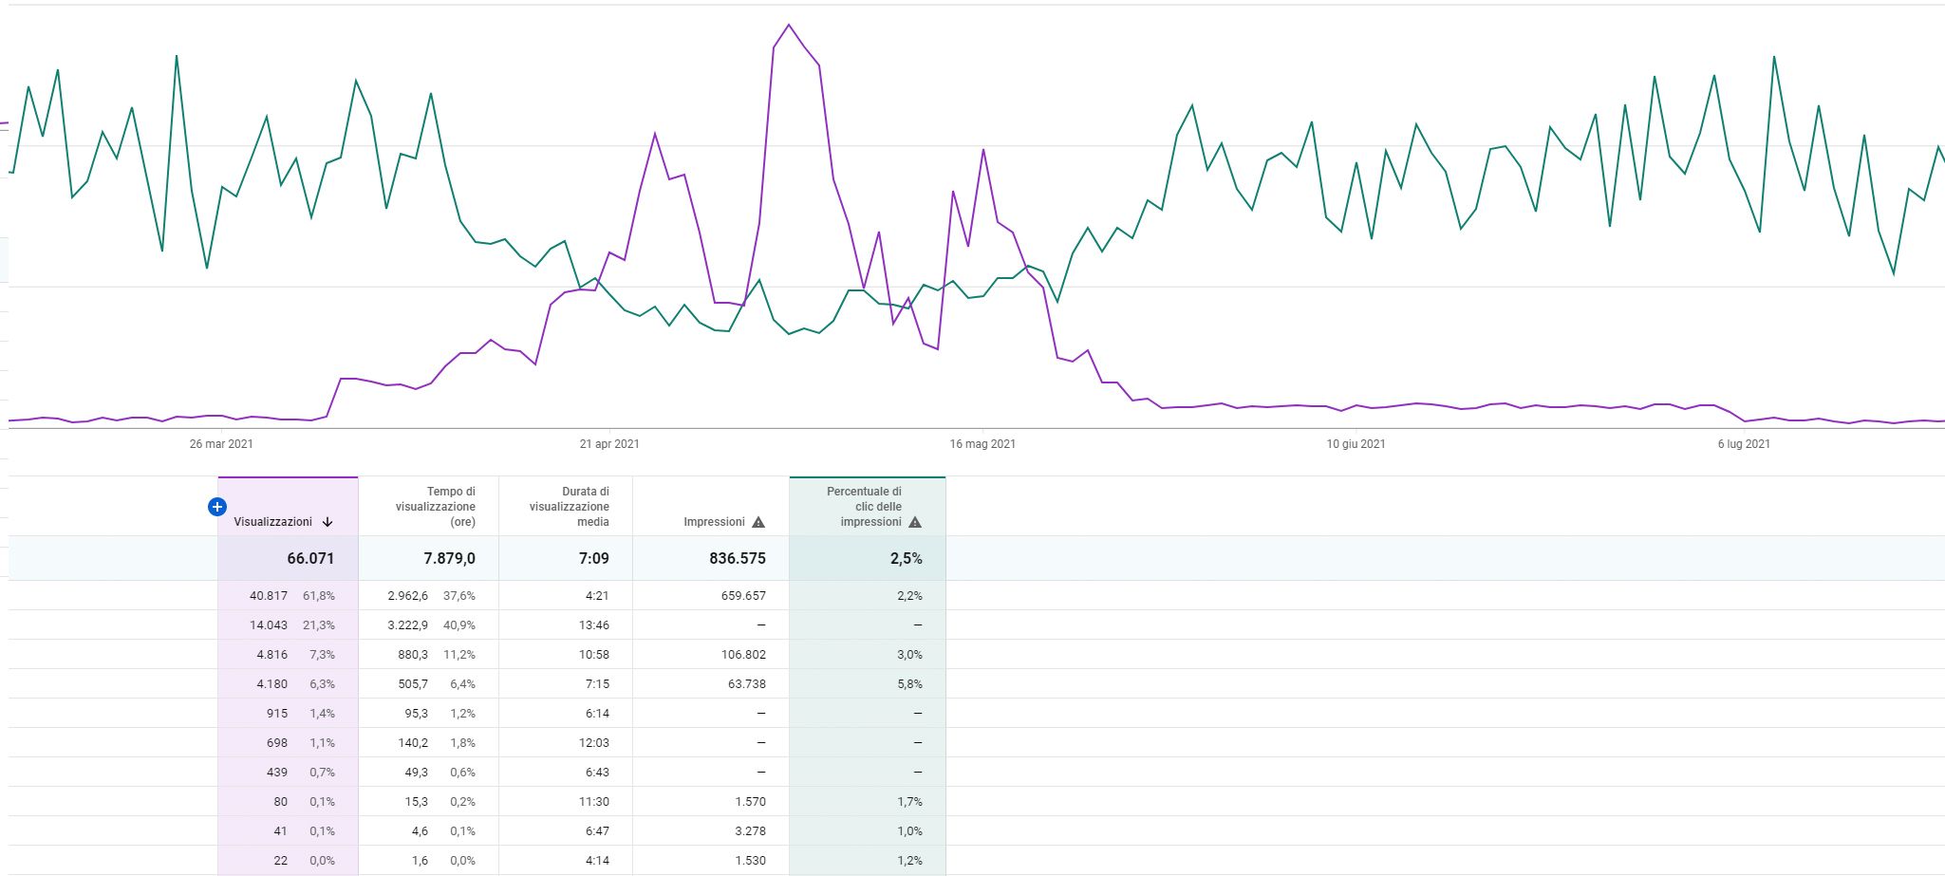Click the average duration cell 11:30
This screenshot has width=1945, height=876.
tap(594, 801)
